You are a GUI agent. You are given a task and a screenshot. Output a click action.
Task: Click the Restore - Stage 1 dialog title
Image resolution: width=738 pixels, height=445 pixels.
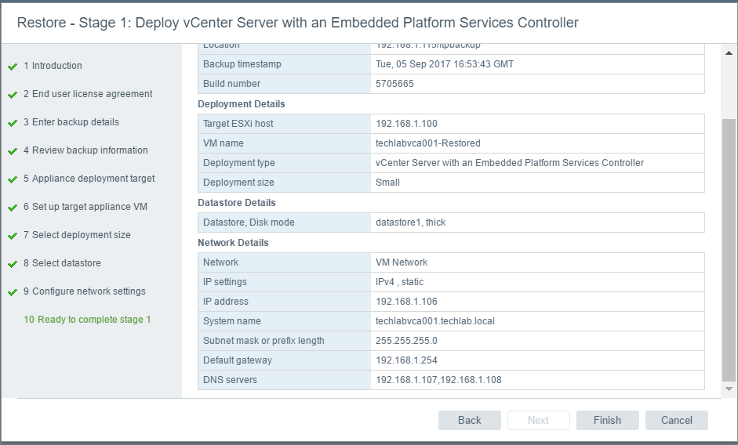click(297, 23)
